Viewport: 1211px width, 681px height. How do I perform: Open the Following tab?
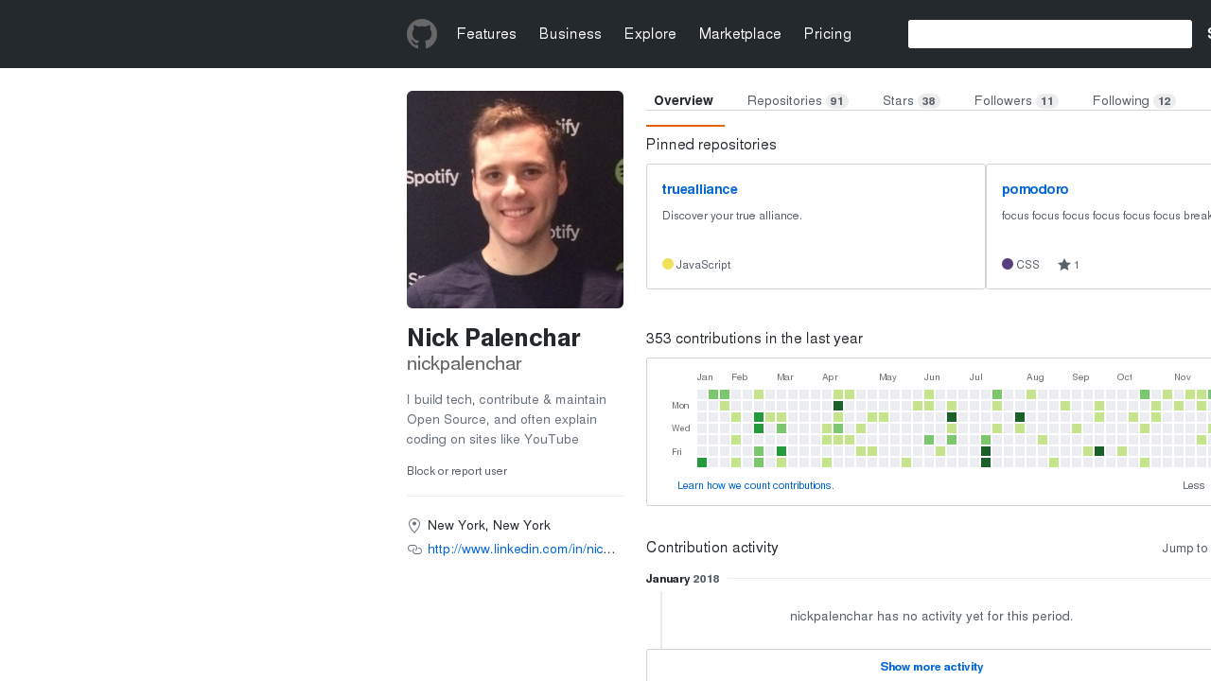point(1134,101)
